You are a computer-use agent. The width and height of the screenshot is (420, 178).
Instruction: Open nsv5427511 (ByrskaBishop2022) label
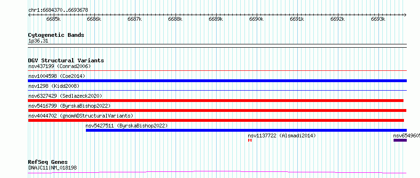click(x=126, y=126)
